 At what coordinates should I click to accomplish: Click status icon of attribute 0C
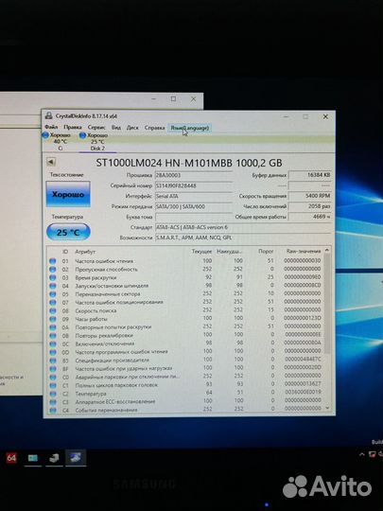[x=52, y=344]
